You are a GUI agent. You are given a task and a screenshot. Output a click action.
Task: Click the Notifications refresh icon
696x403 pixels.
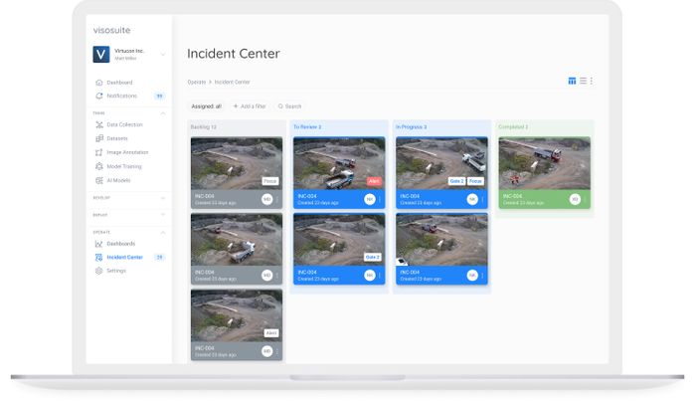click(x=98, y=96)
